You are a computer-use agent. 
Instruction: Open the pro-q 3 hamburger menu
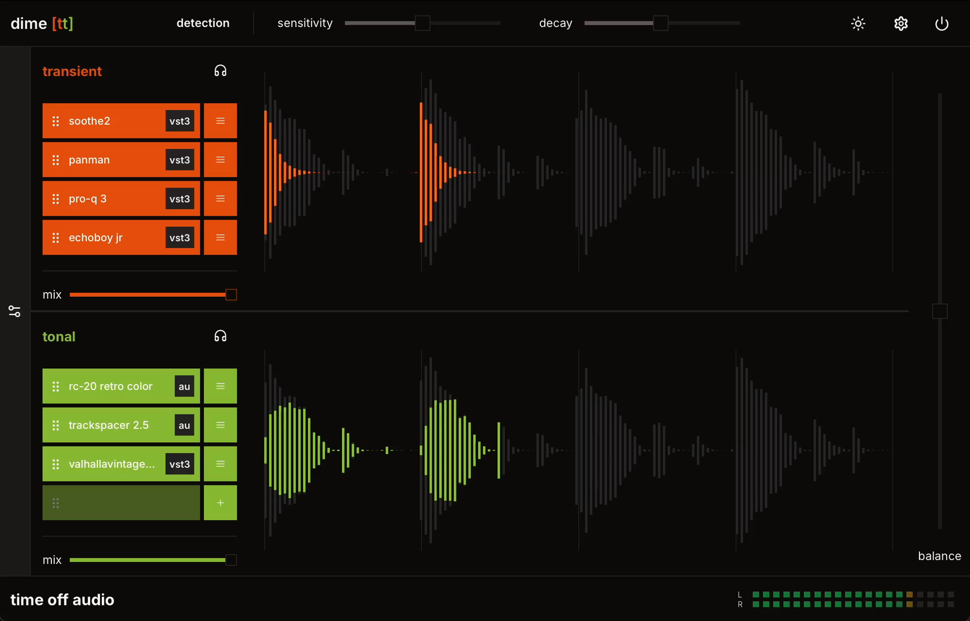coord(220,199)
